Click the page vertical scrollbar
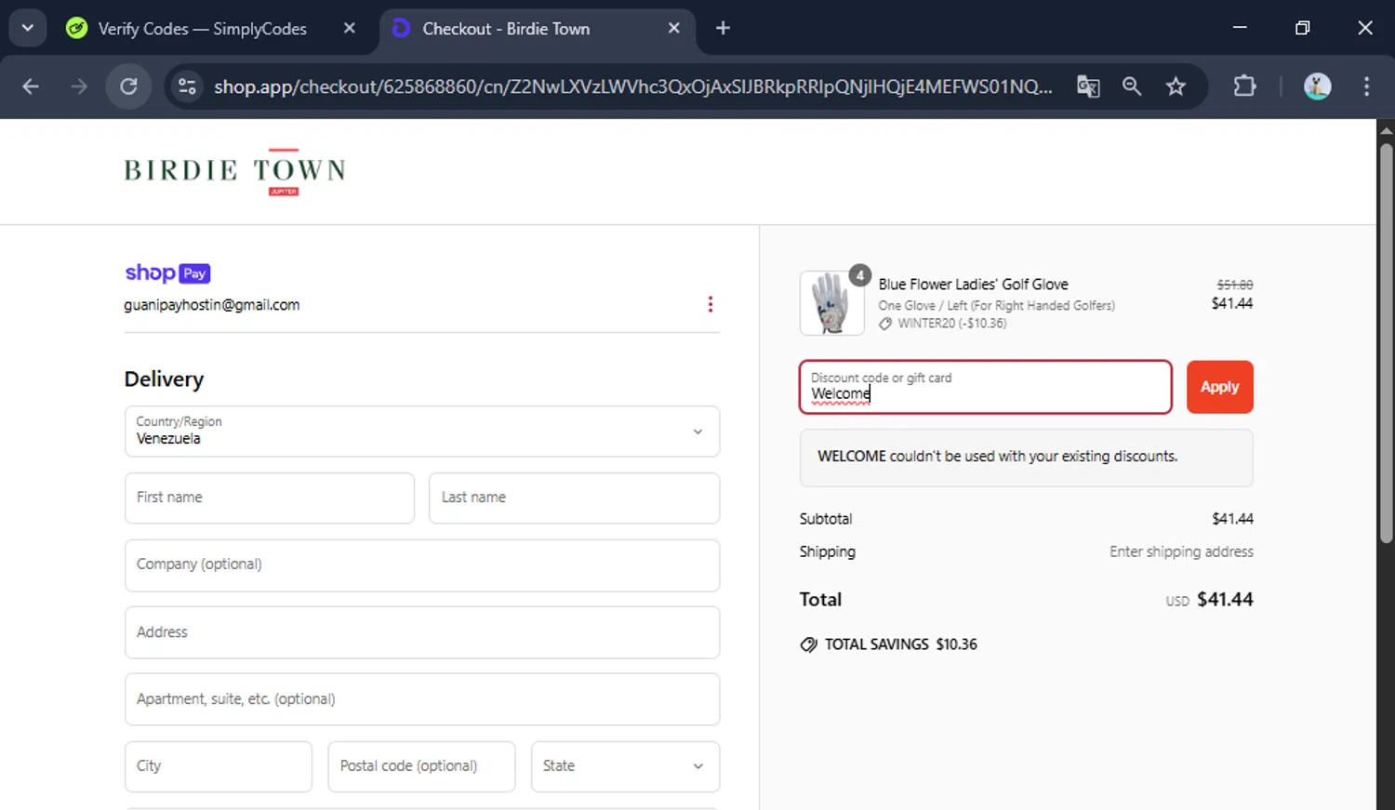This screenshot has height=810, width=1395. tap(1386, 342)
